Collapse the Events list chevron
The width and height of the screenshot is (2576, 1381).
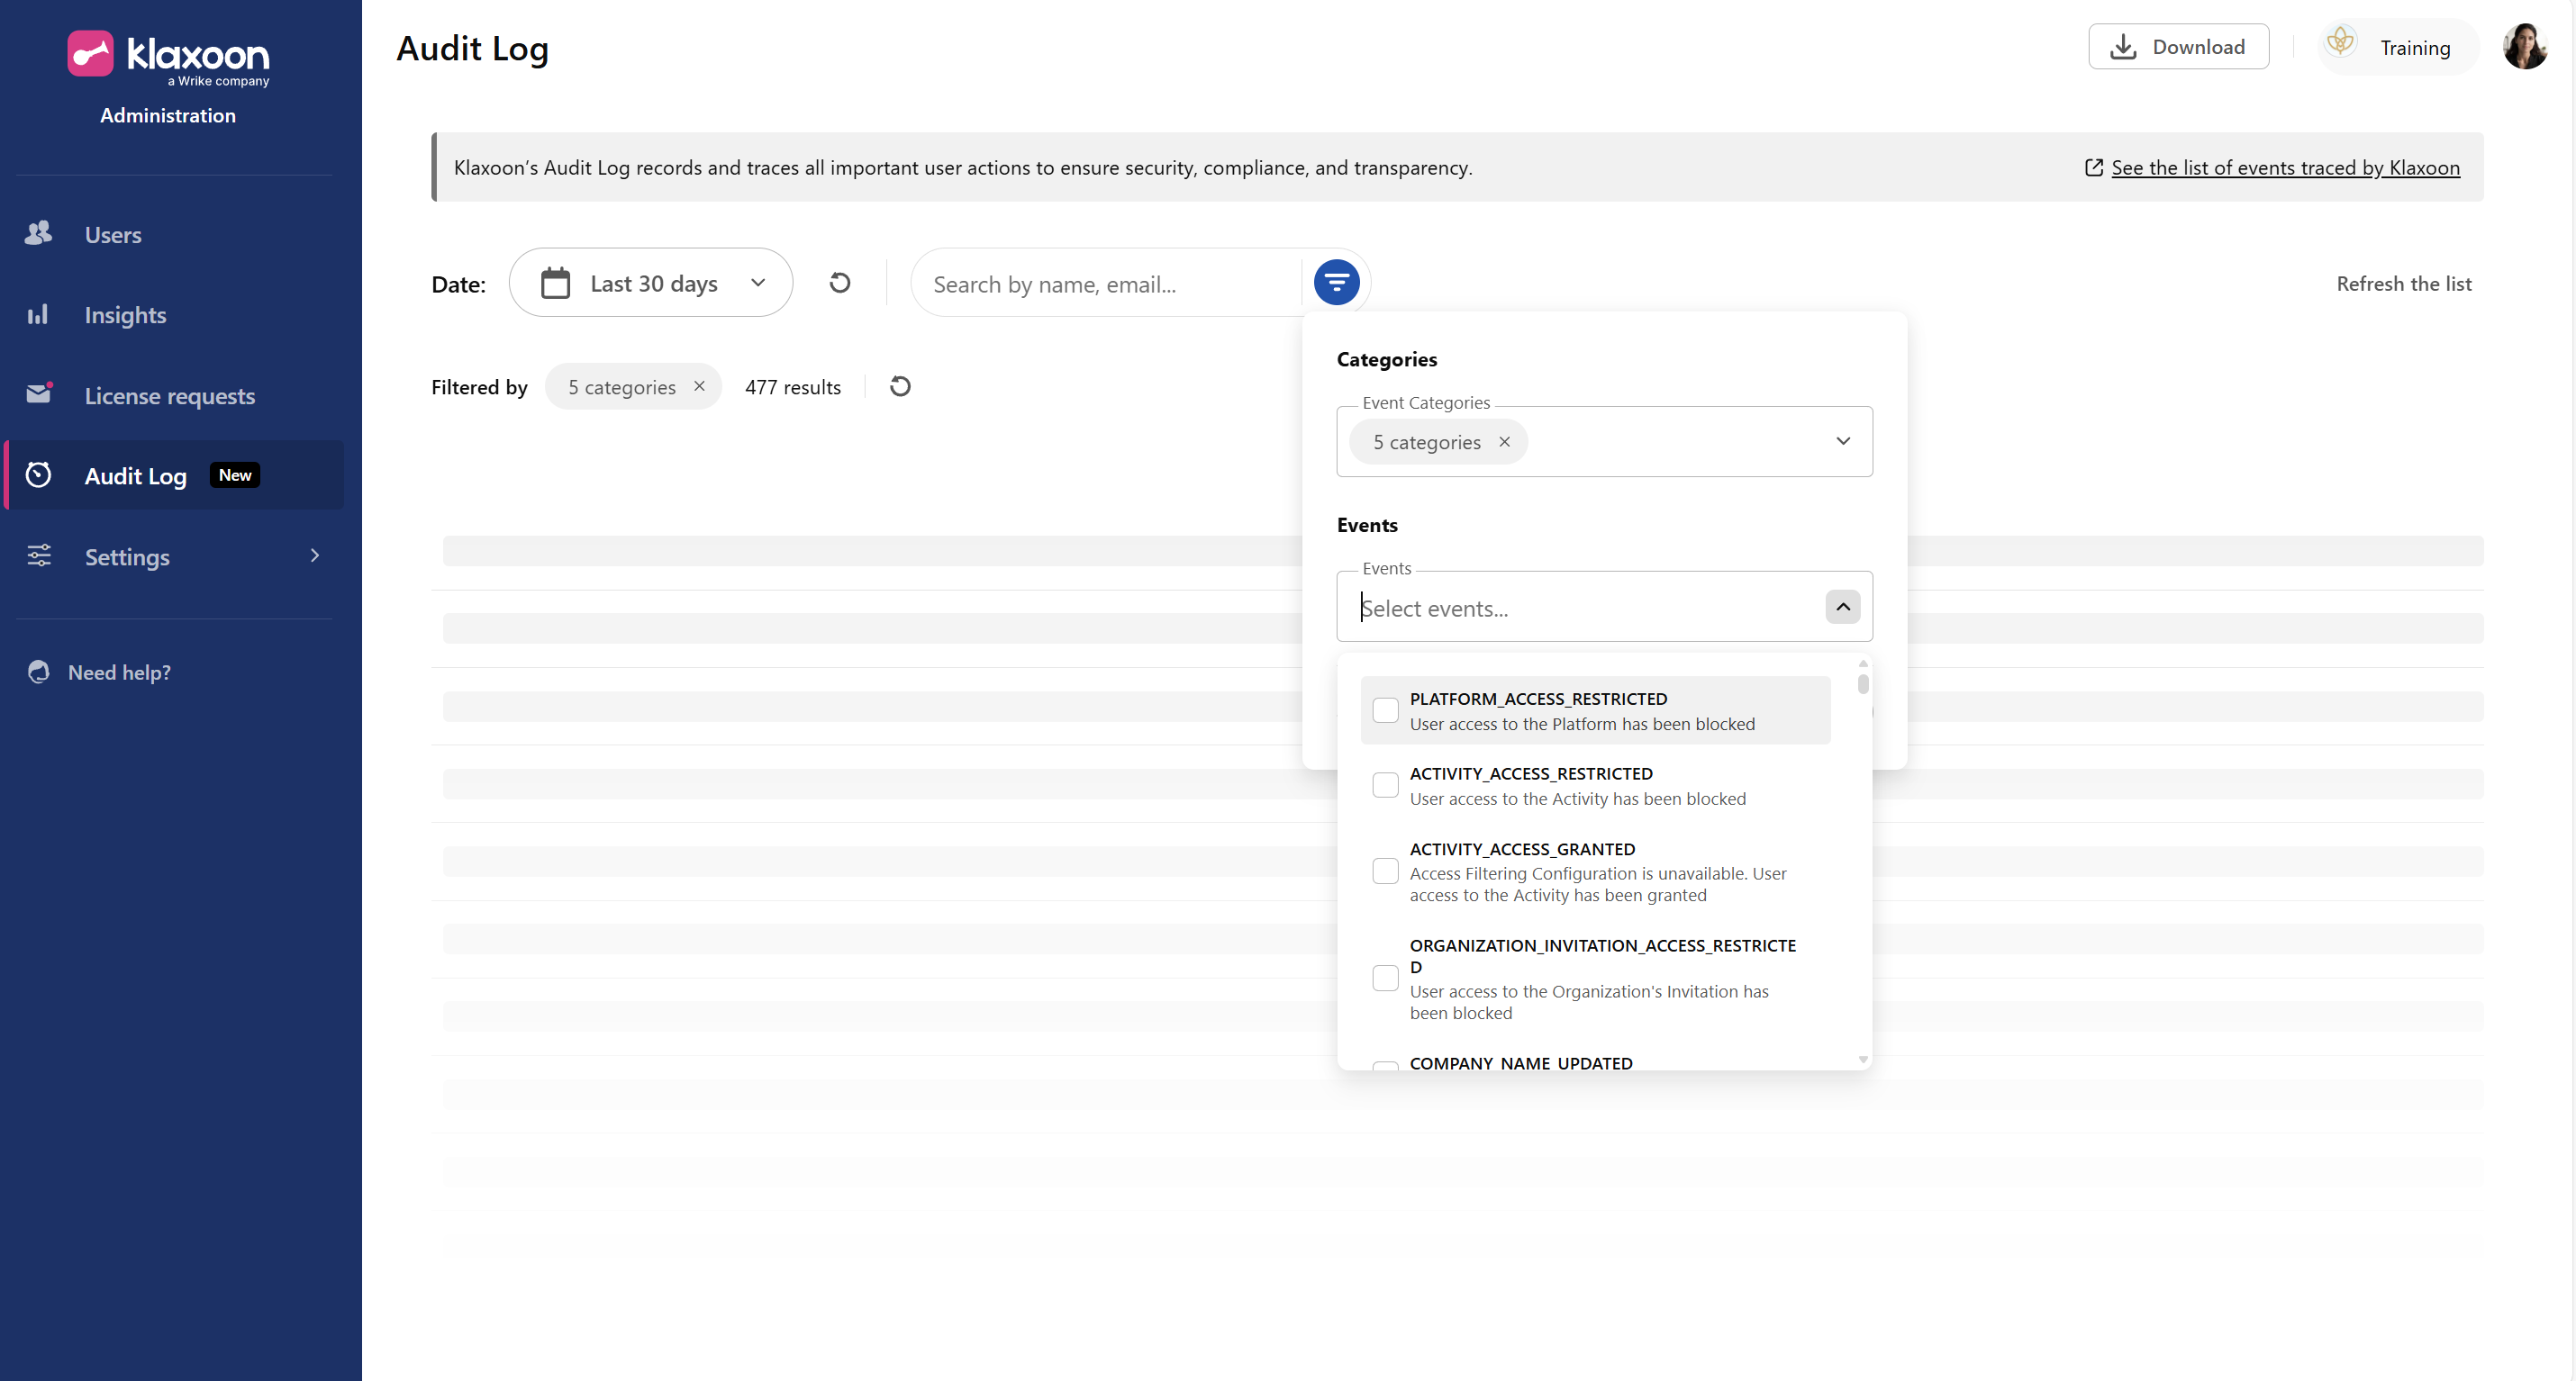1842,607
